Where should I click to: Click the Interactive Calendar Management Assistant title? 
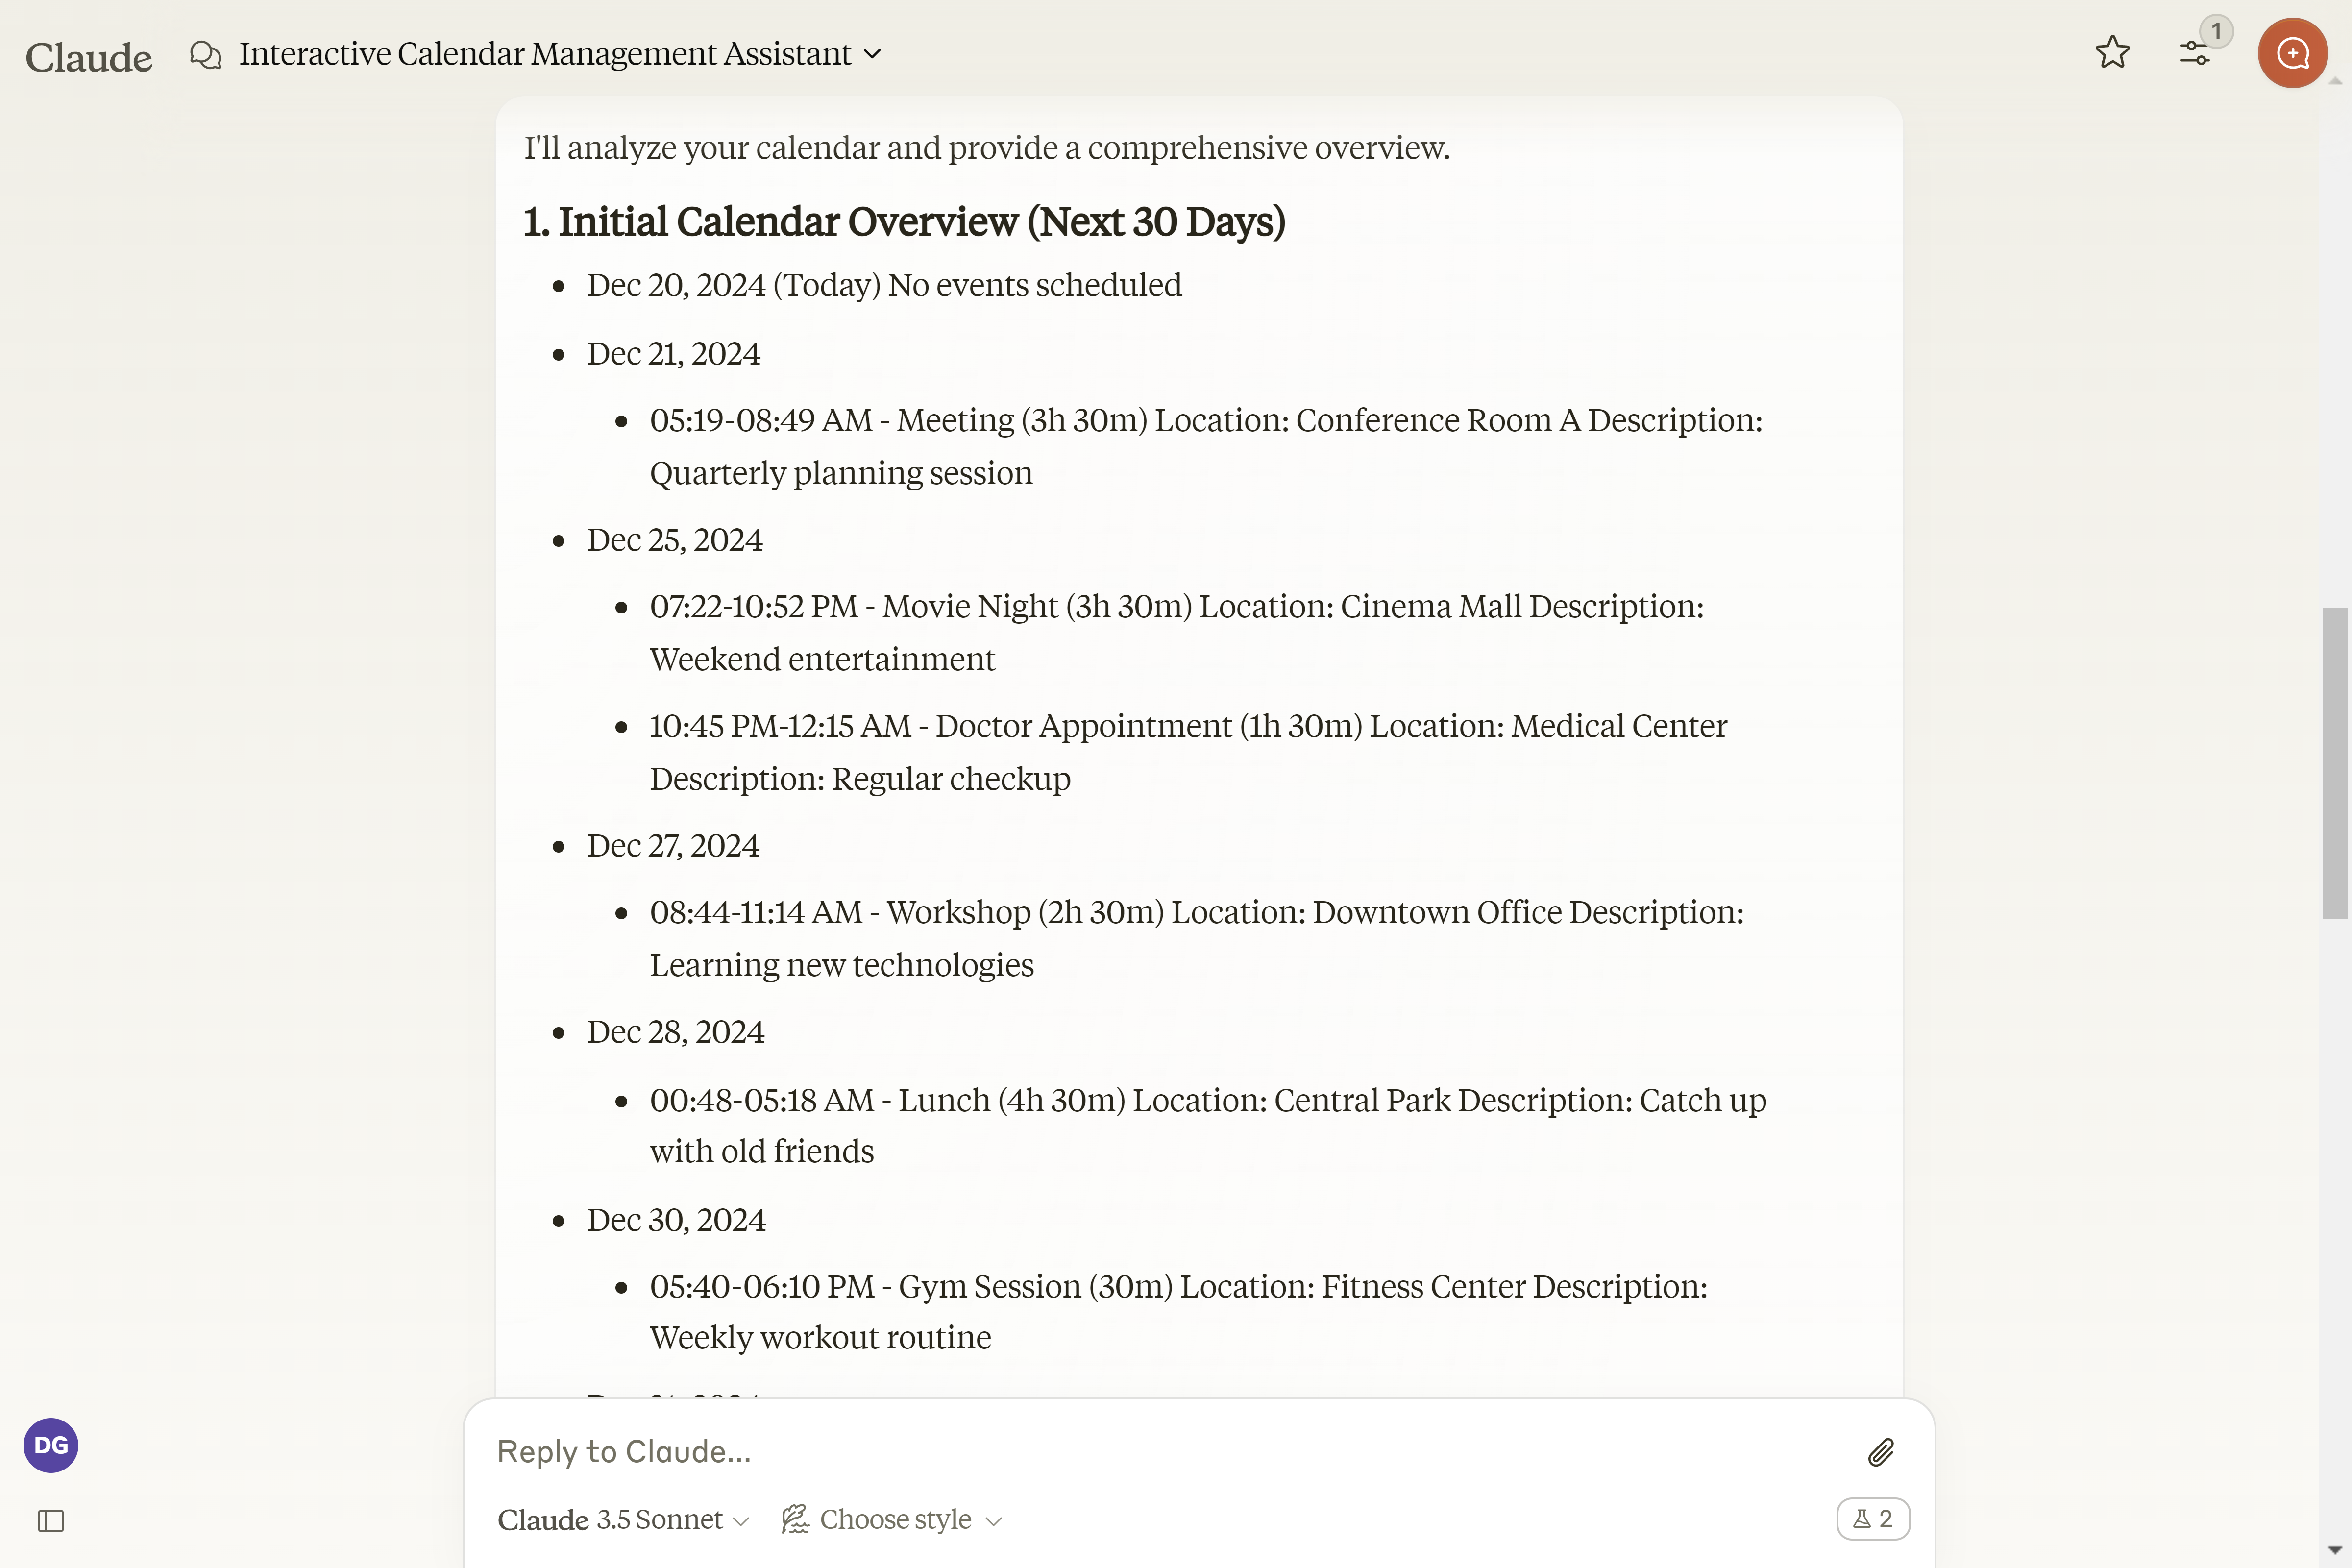(x=545, y=54)
